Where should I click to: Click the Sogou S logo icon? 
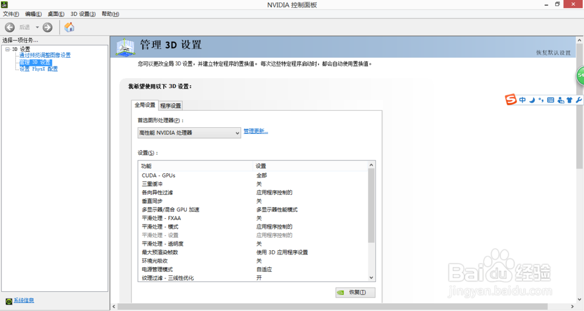coord(510,99)
